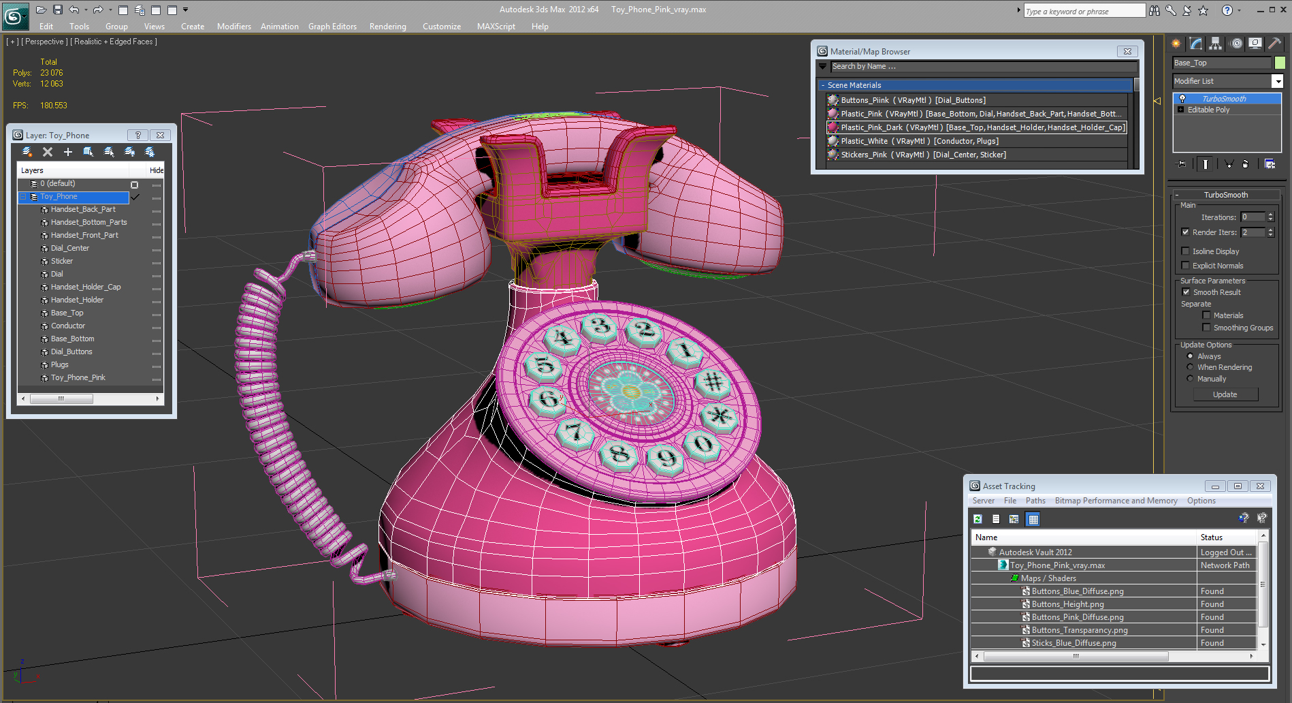Expand the Editable Poly stack entry

[1181, 110]
